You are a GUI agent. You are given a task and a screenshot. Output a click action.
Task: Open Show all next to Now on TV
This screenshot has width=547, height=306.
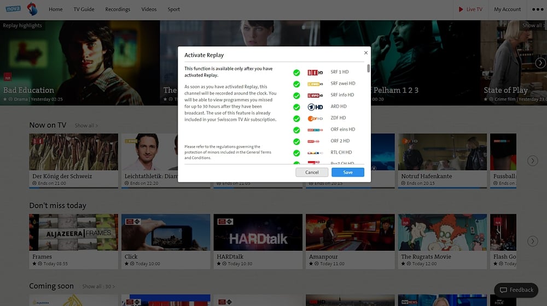(x=86, y=126)
